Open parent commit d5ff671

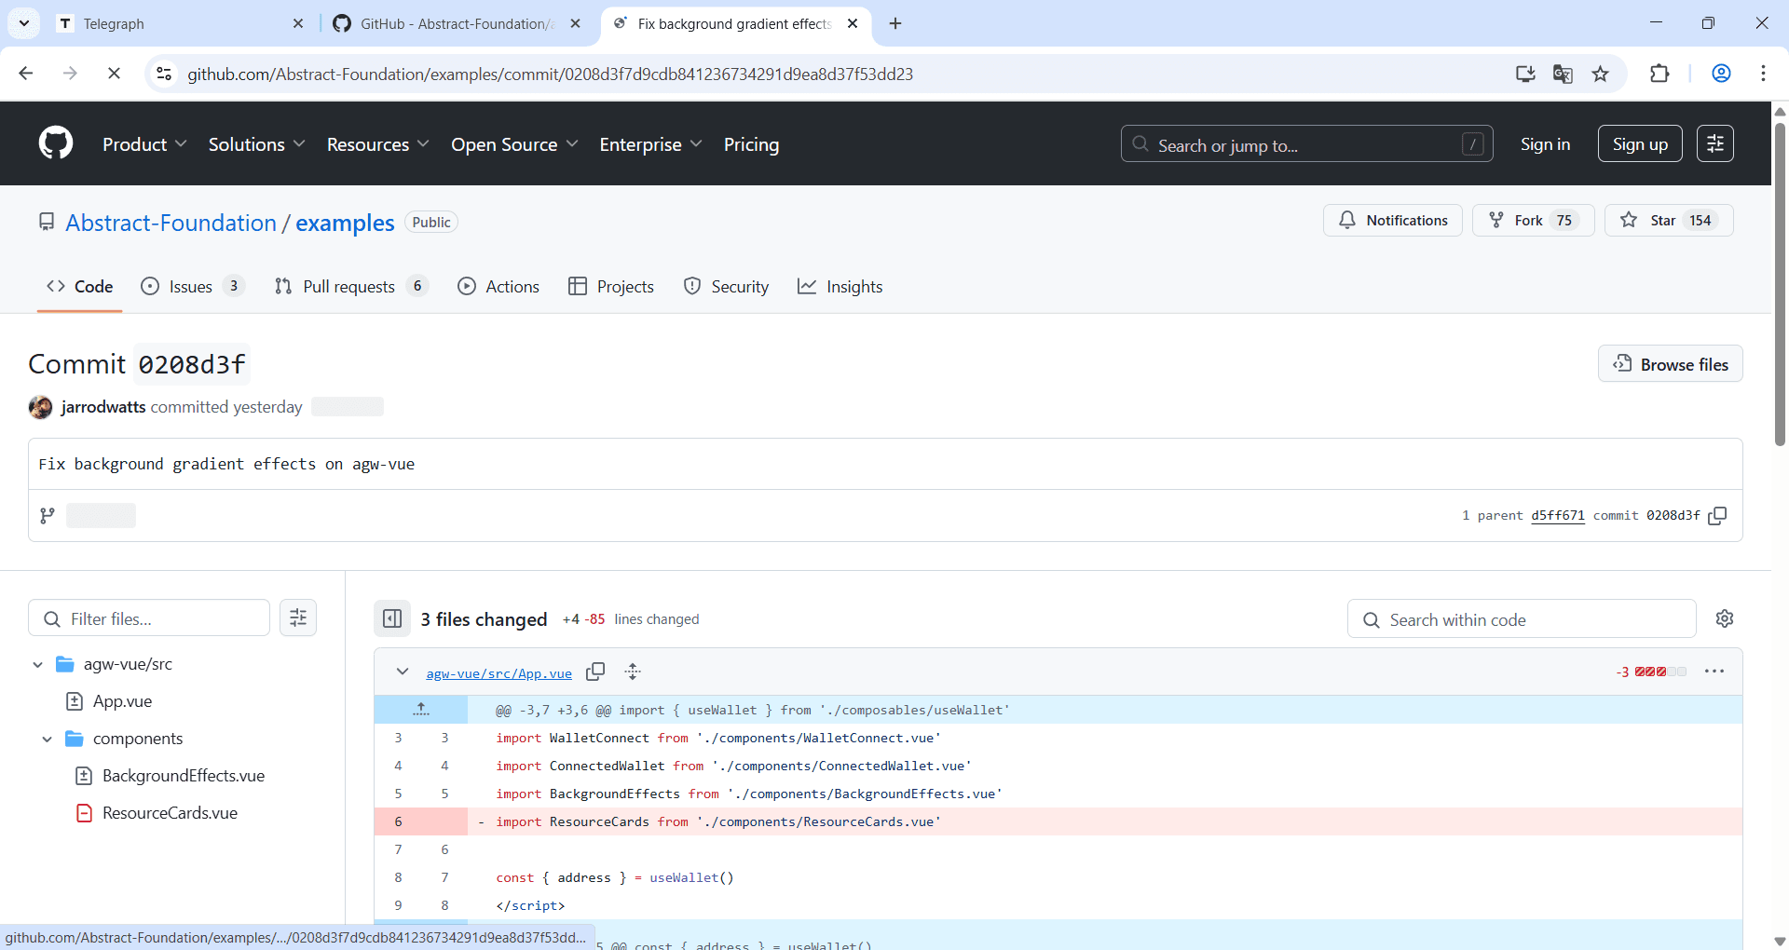click(1558, 515)
